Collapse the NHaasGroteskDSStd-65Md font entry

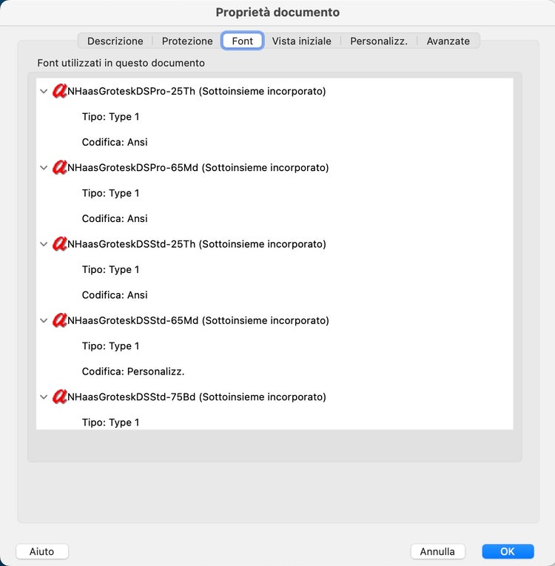coord(44,320)
